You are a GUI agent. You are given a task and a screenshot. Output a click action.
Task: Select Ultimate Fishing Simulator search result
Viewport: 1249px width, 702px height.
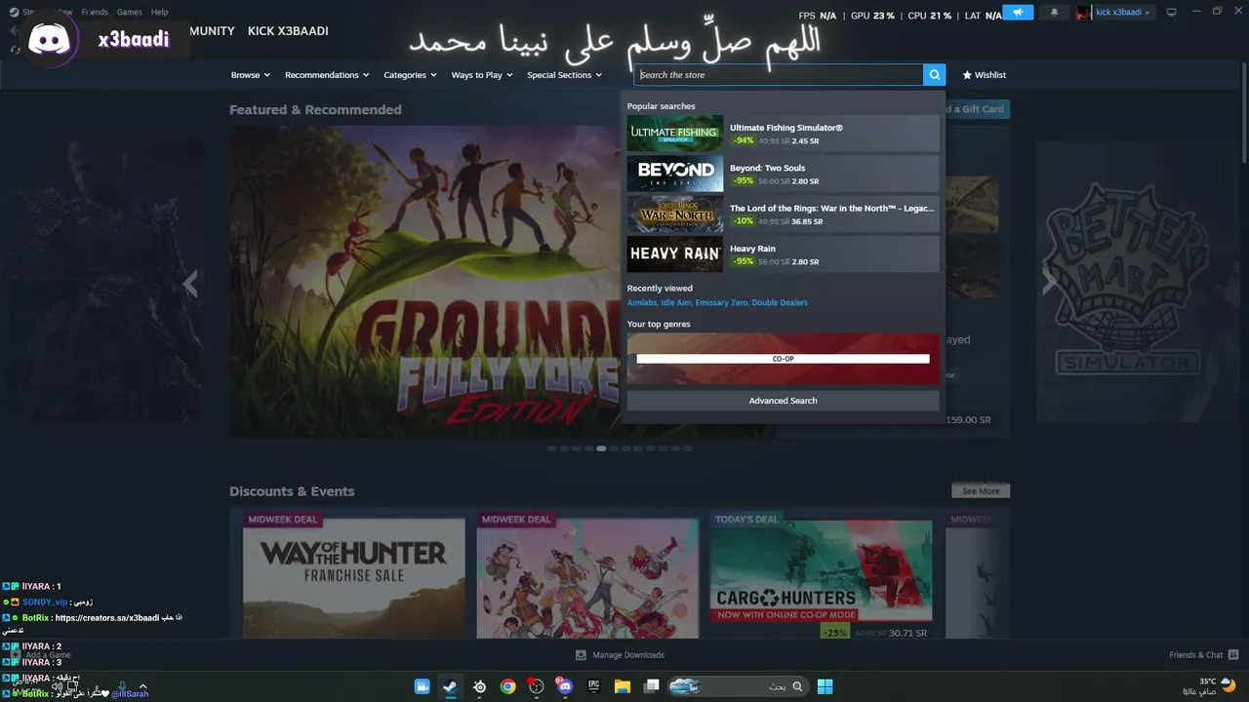pyautogui.click(x=783, y=134)
